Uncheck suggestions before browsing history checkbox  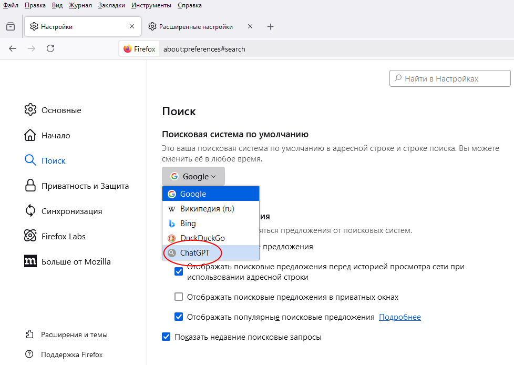tap(179, 271)
